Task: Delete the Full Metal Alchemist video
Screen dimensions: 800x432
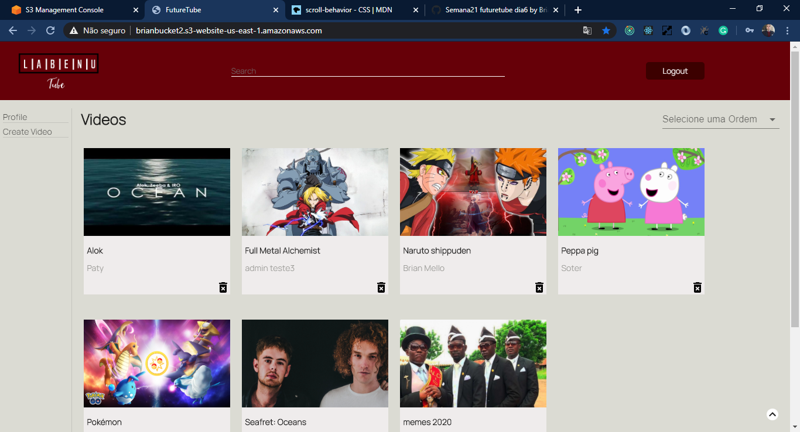Action: coord(381,287)
